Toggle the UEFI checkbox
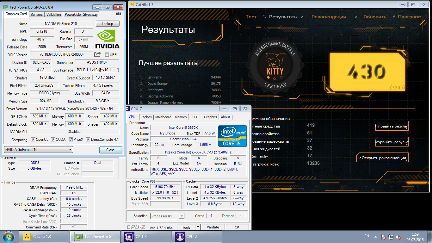432x243 pixels. pos(107,55)
